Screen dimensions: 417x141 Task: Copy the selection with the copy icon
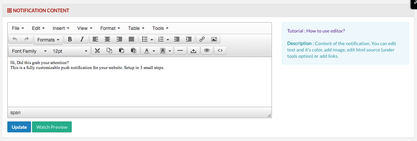(109, 51)
